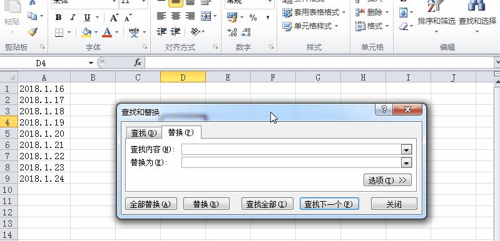Toggle Italic formatting

tap(73, 17)
